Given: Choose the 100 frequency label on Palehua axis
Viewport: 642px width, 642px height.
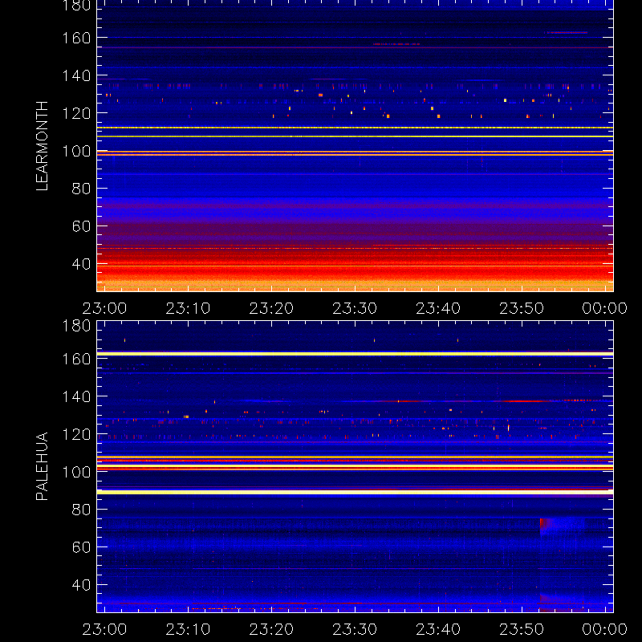Looking at the screenshot, I should click(x=76, y=472).
